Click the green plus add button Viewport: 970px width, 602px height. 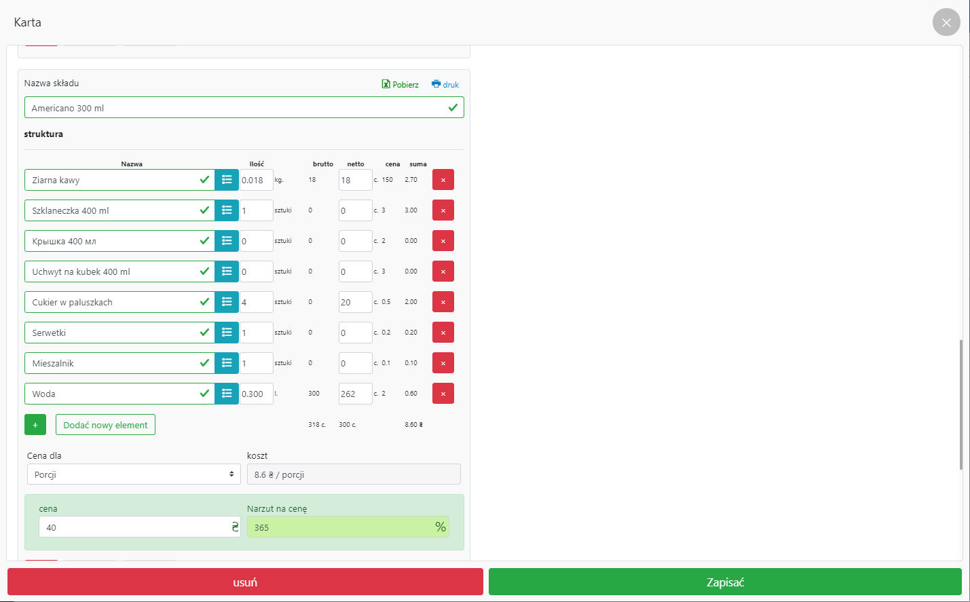coord(35,425)
